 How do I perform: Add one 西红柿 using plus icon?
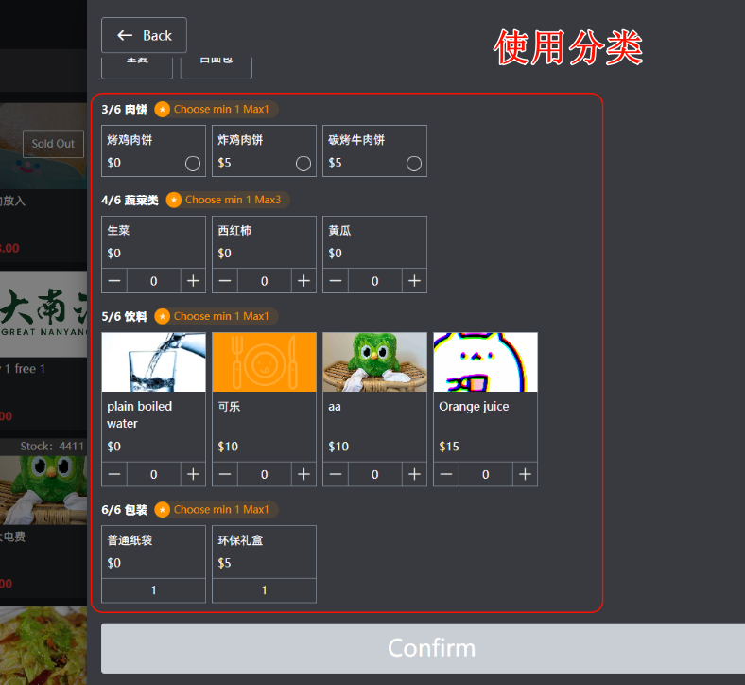303,281
